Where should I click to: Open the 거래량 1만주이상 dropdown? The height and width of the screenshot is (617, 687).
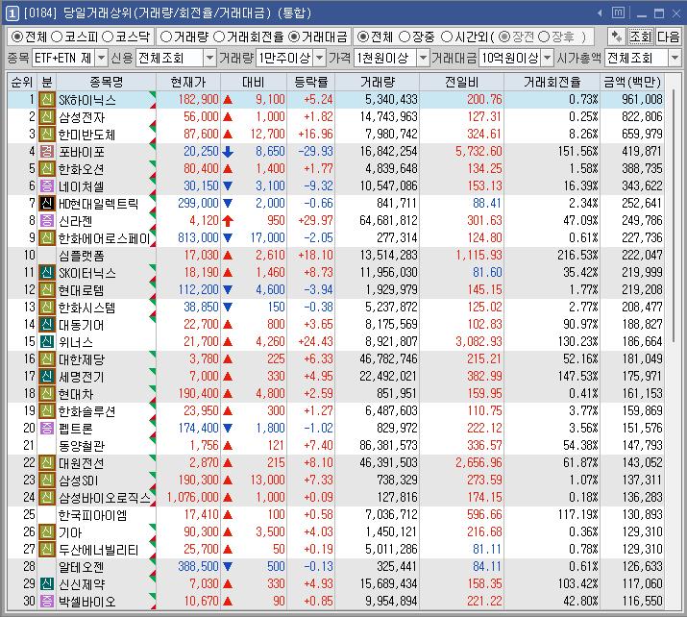click(x=320, y=58)
